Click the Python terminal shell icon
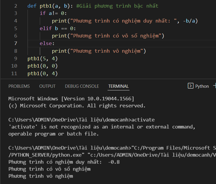 pos(191,86)
